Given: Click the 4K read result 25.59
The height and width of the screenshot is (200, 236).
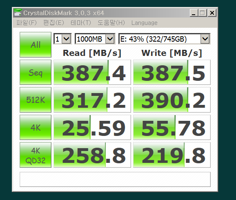Looking at the screenshot, I should pos(92,127).
